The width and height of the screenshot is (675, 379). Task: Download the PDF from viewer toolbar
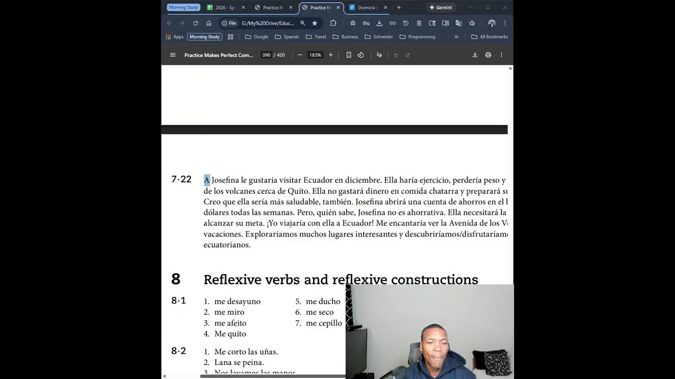pos(475,55)
